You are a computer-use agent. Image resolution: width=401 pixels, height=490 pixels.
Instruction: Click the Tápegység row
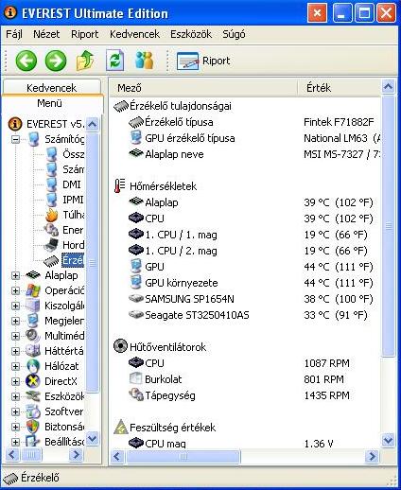click(x=246, y=395)
